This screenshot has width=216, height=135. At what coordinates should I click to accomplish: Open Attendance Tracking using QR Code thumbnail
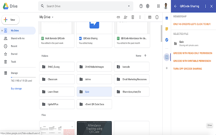pyautogui.click(x=94, y=128)
